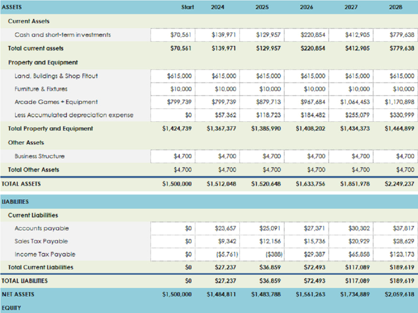Viewport: 418px width, 313px height.
Task: Click Land, Buildings & Shop Fitout 2027 cell
Action: click(x=351, y=76)
